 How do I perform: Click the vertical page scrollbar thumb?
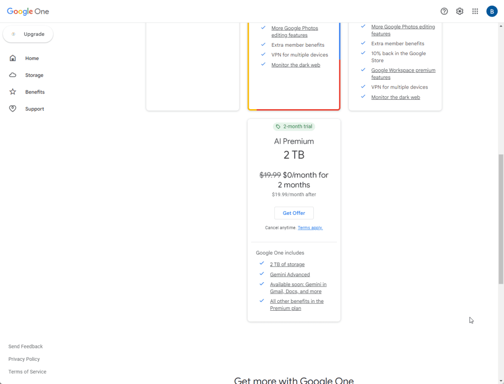click(x=501, y=219)
